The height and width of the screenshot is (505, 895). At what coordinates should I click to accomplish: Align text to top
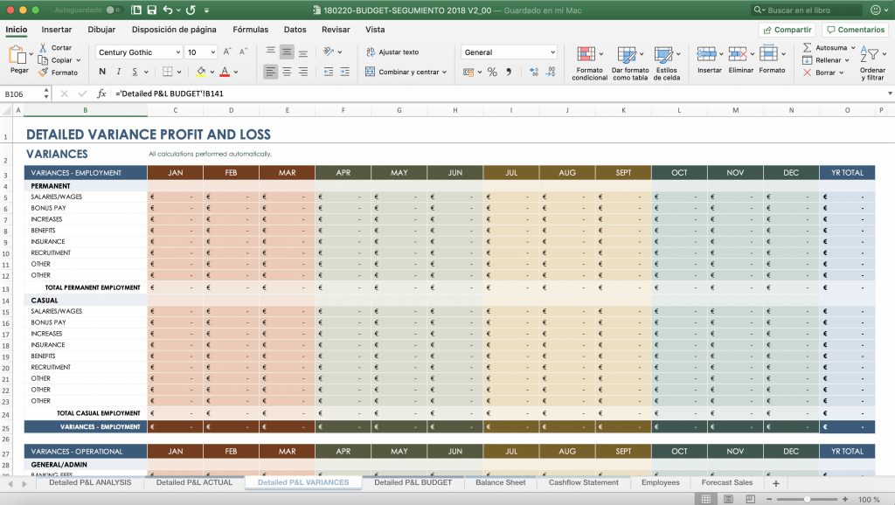[271, 52]
